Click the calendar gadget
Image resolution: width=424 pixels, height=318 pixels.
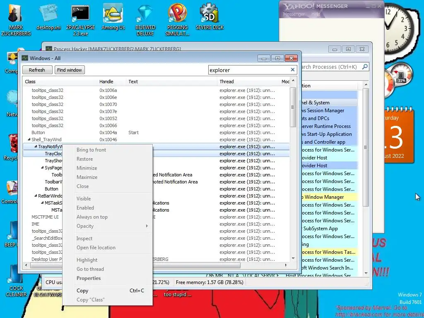tap(399, 135)
